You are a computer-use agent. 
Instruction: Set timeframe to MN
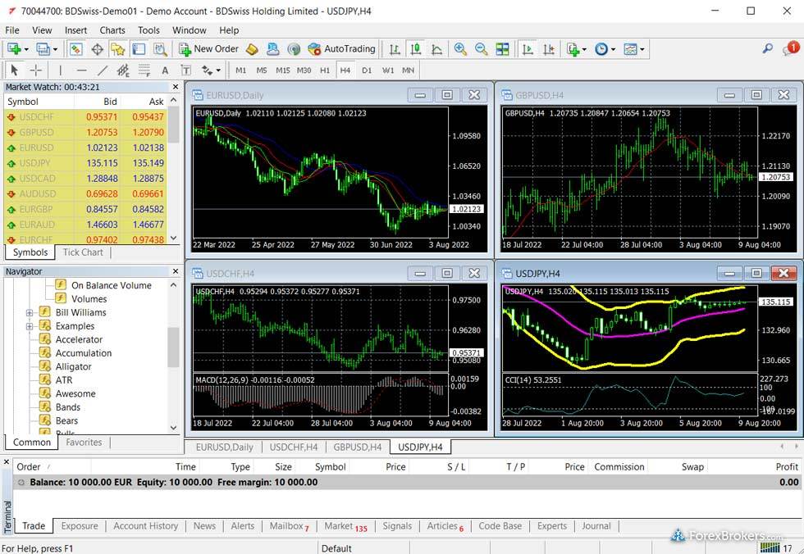click(x=409, y=70)
